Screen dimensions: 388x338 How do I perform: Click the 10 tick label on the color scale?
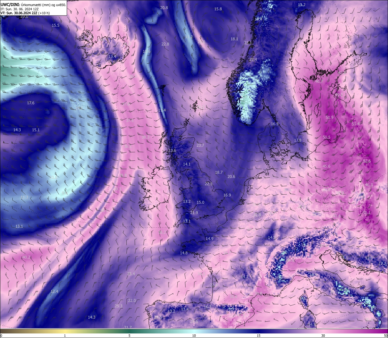tap(194, 336)
